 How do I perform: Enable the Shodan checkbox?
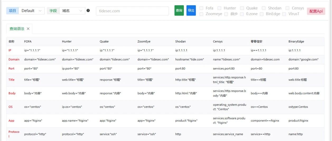click(x=264, y=8)
